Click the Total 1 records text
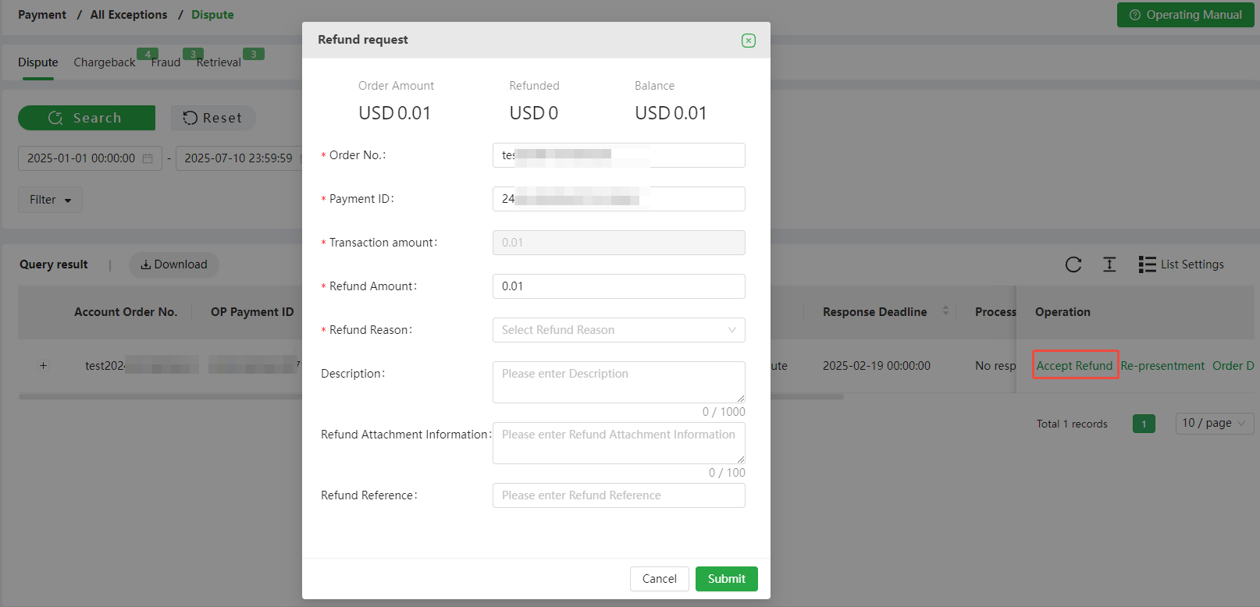Screen dimensions: 1260x607 (x=1072, y=424)
